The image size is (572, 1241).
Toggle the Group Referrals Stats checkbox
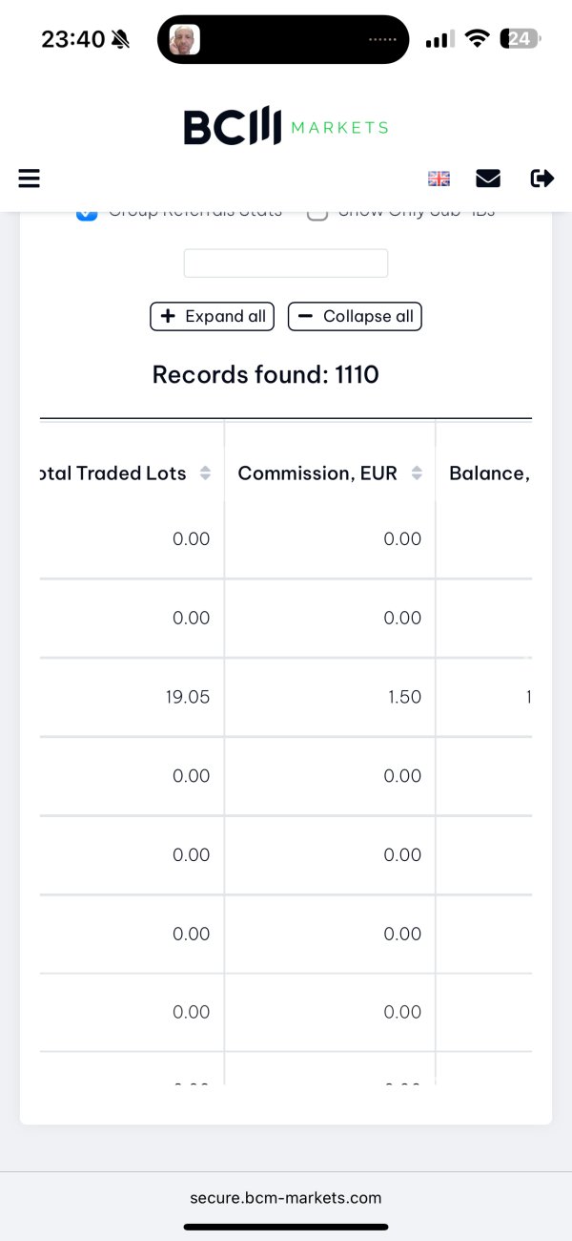(87, 212)
